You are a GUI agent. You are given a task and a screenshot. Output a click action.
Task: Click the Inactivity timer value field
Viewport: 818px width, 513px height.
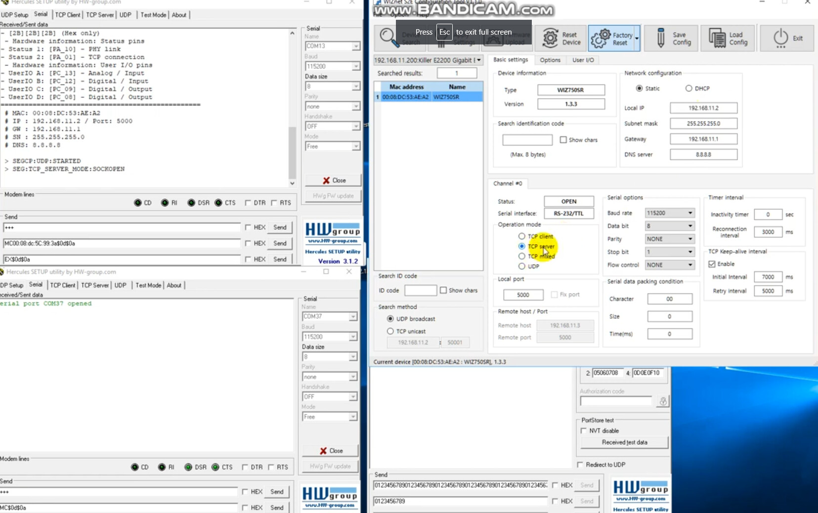pyautogui.click(x=768, y=214)
